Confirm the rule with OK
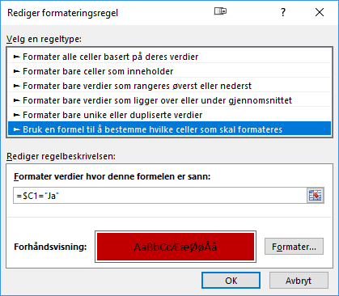 (x=231, y=281)
